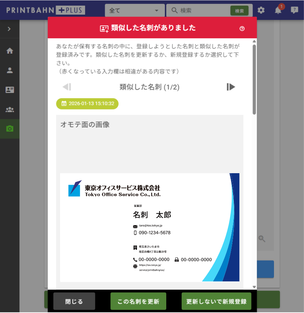Click the search magnifier inside the search box
The height and width of the screenshot is (313, 304).
pos(174,10)
